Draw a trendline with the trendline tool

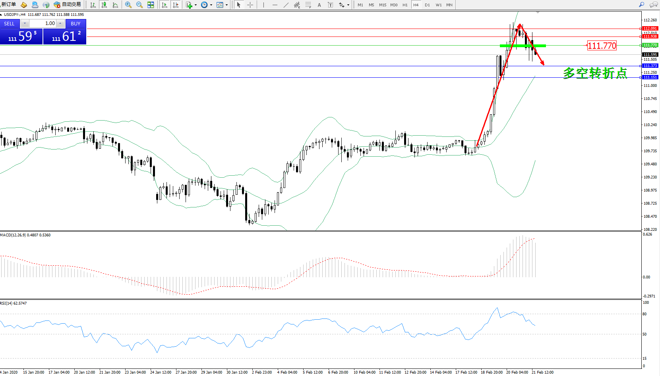click(x=286, y=5)
